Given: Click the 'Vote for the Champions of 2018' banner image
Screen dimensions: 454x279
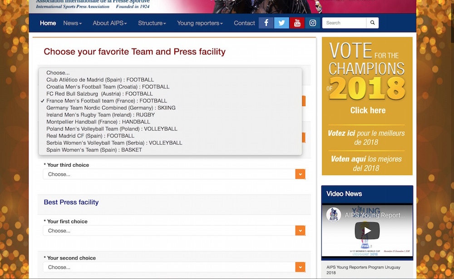Looking at the screenshot, I should pos(367,106).
